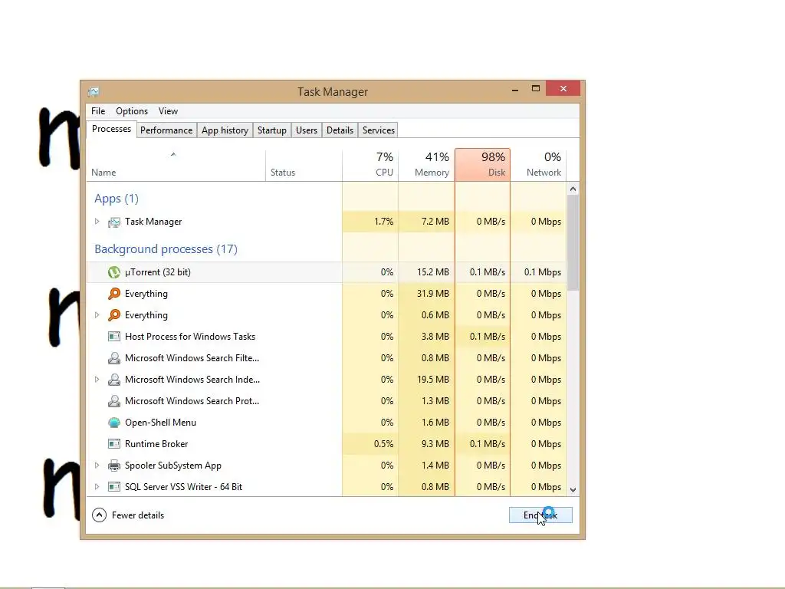Select the Runtime Broker process name
The height and width of the screenshot is (589, 785).
tap(156, 444)
